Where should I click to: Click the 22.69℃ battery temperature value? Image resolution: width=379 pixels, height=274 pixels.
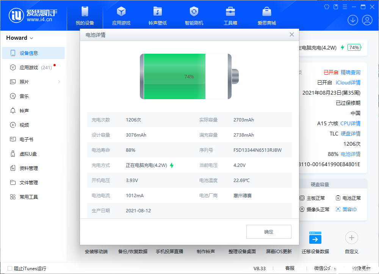pyautogui.click(x=241, y=181)
